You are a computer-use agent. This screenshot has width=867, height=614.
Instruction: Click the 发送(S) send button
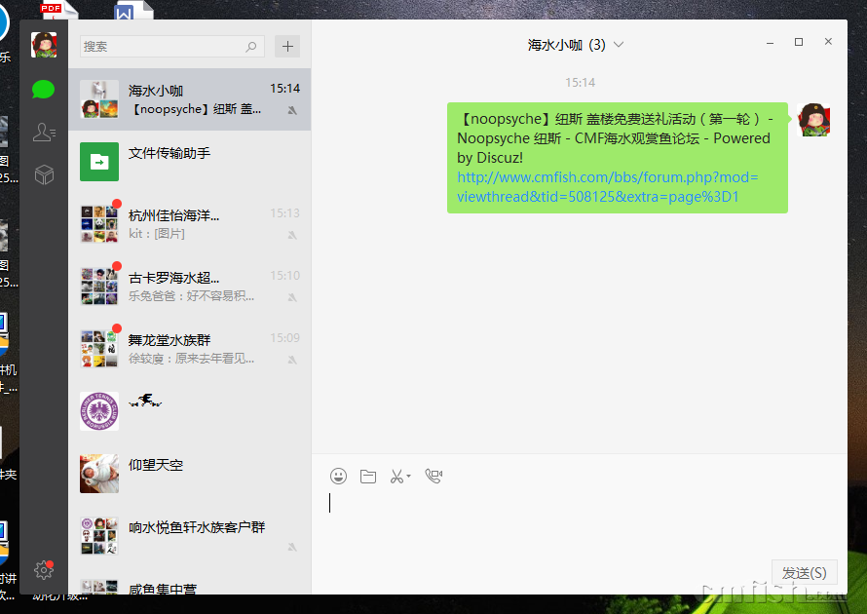coord(804,573)
